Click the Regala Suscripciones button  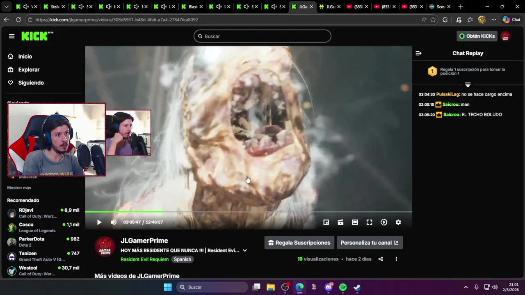tap(299, 243)
